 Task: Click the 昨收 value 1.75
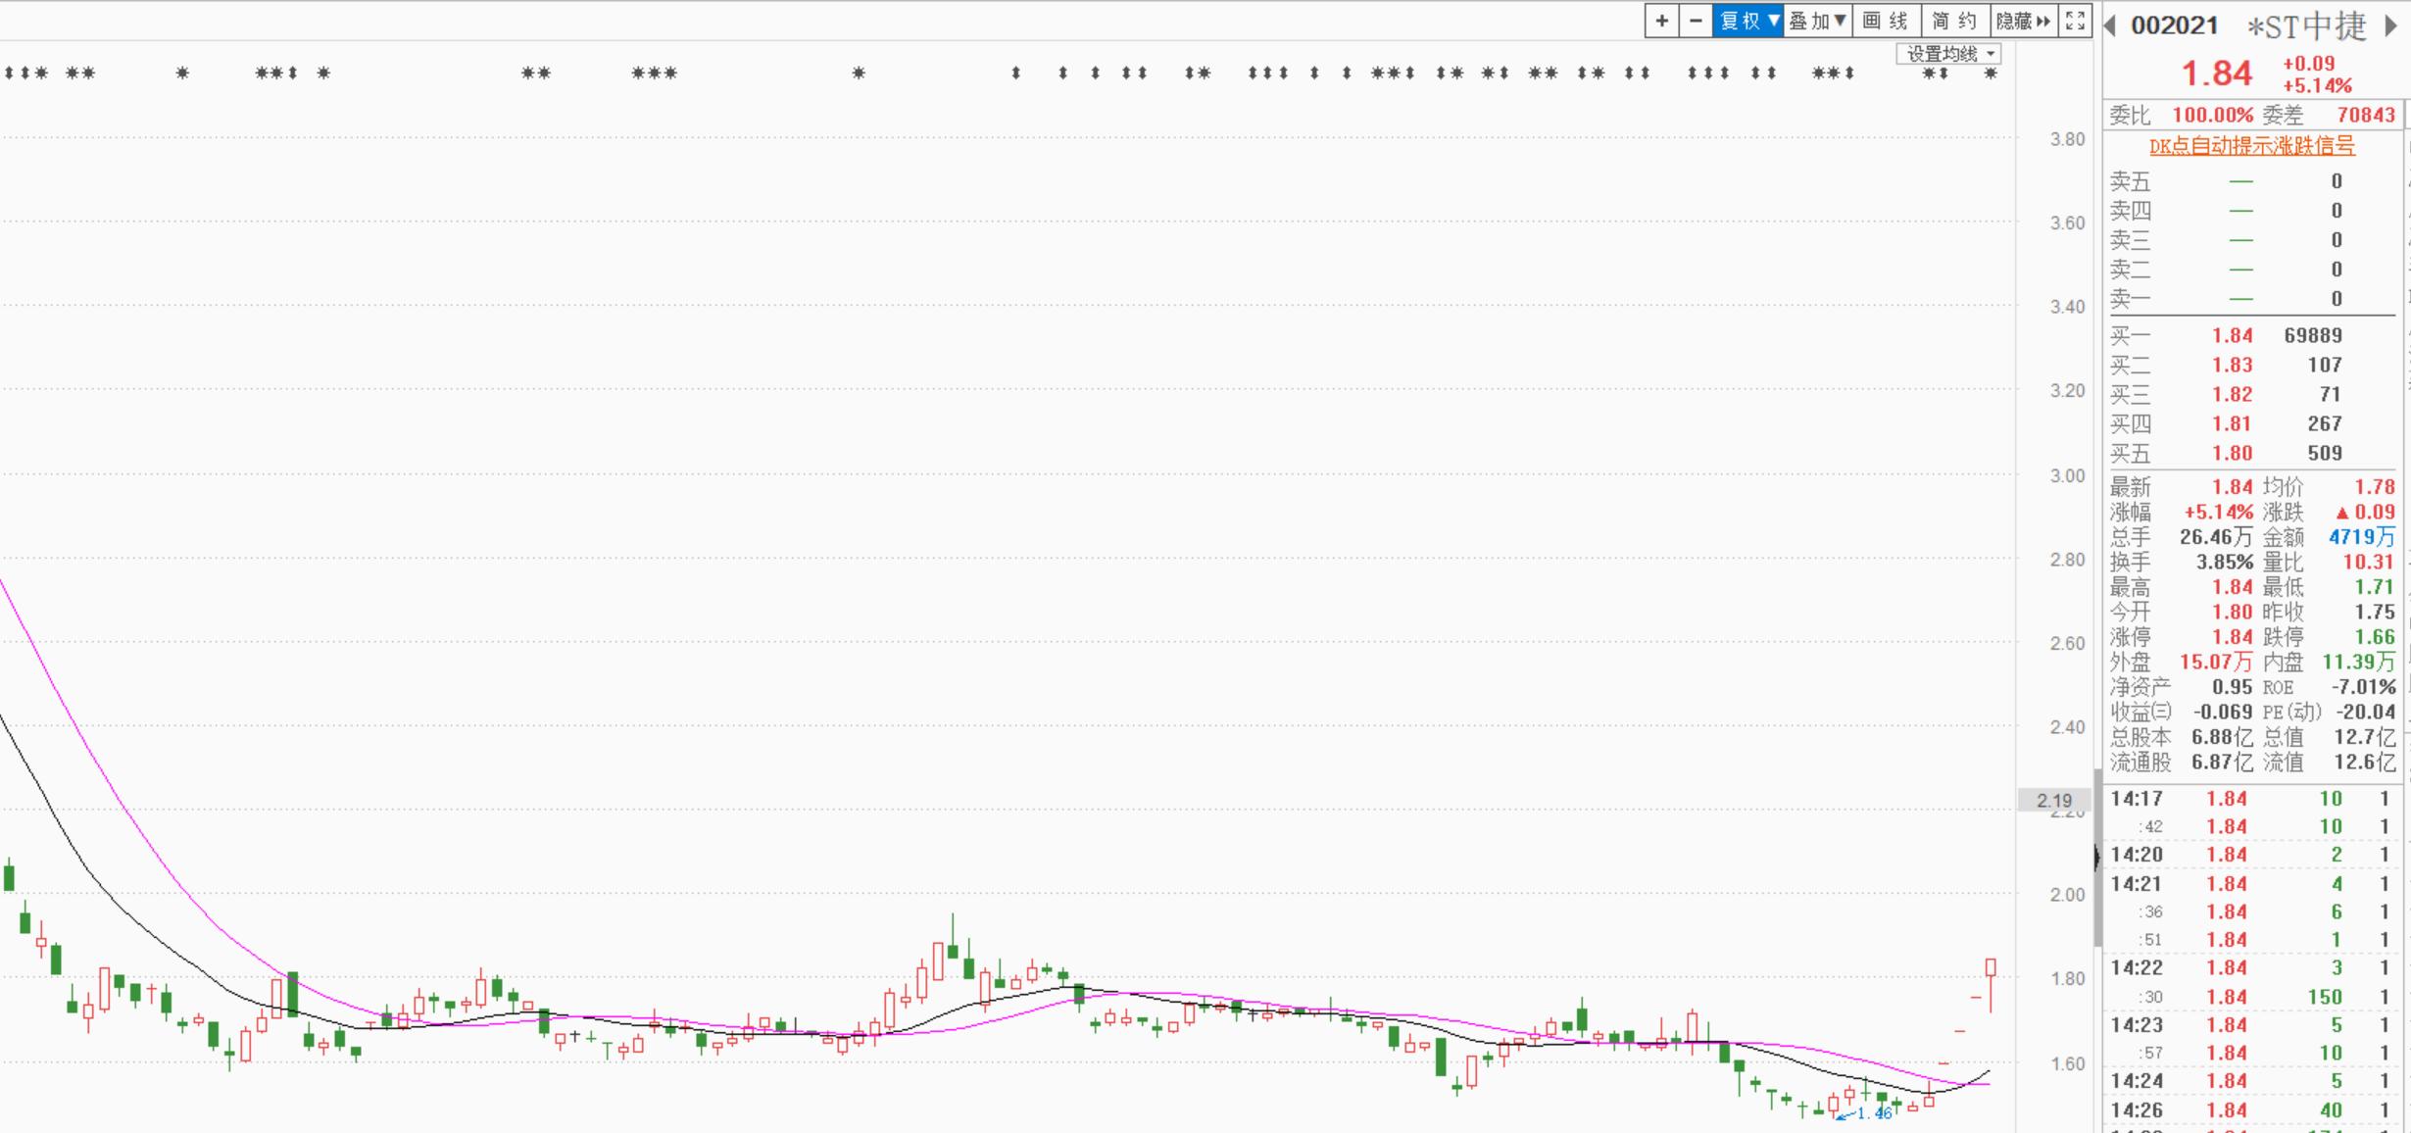(2375, 612)
